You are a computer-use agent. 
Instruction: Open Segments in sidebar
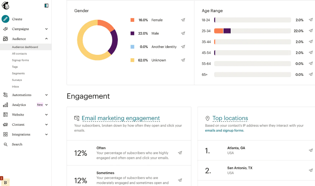tap(18, 74)
